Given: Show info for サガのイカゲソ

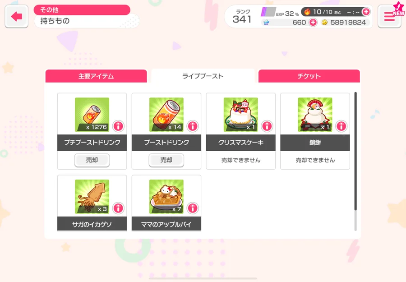Looking at the screenshot, I should [118, 208].
